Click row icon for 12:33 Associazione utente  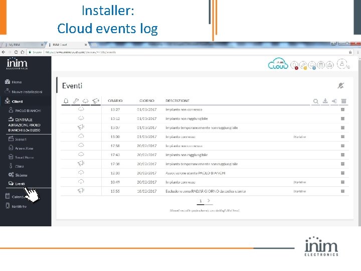tap(342, 173)
